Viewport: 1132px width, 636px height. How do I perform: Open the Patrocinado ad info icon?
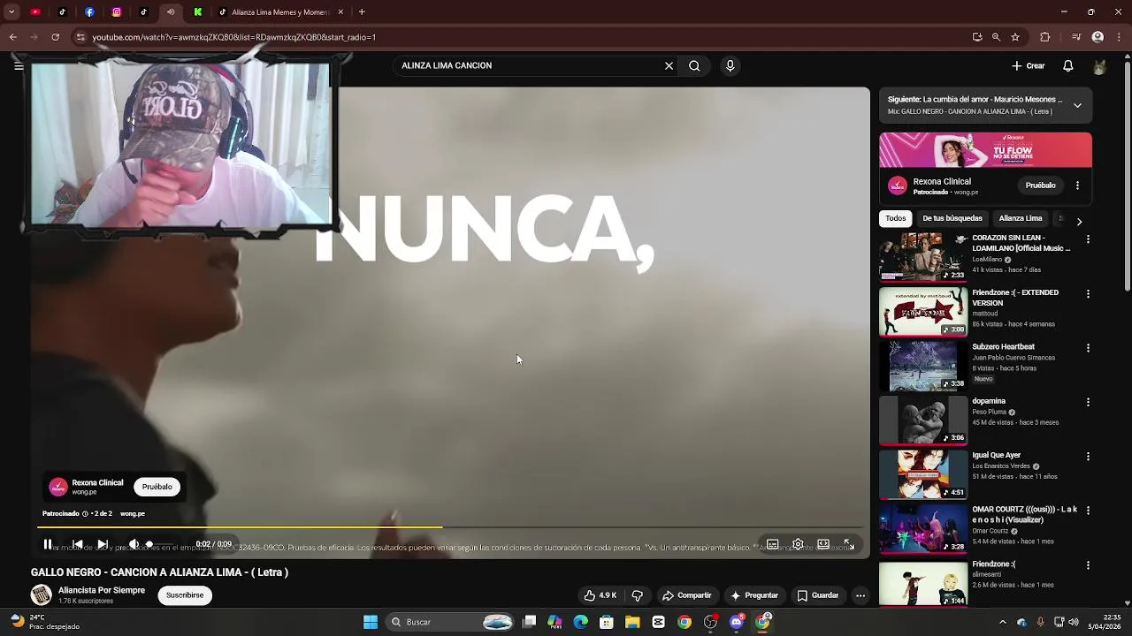tap(85, 513)
